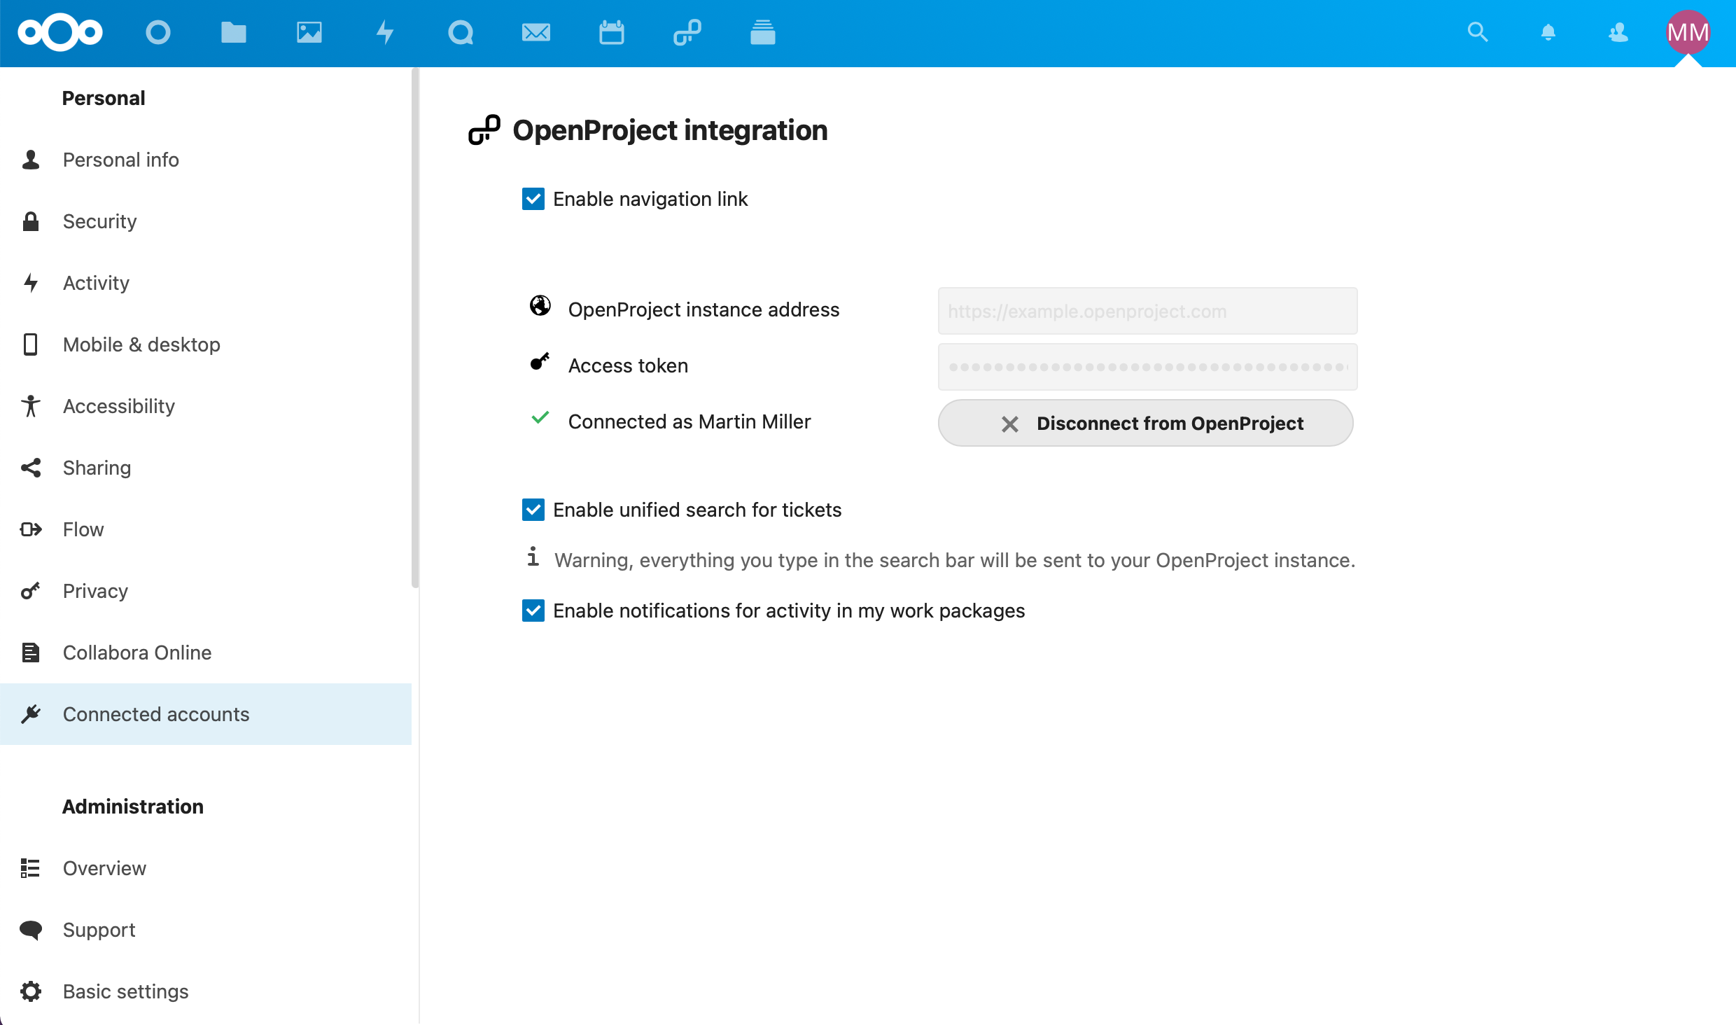Viewport: 1736px width, 1025px height.
Task: Open Personal info settings section
Action: click(121, 160)
